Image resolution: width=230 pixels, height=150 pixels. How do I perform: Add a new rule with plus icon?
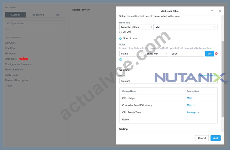(121, 59)
